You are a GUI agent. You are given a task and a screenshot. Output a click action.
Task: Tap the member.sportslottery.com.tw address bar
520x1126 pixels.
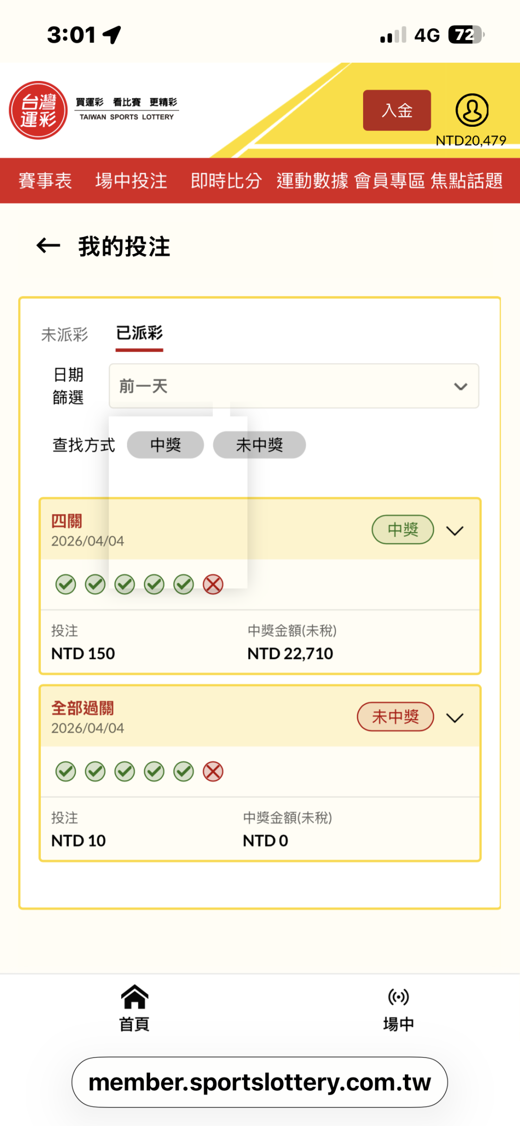point(260,1082)
